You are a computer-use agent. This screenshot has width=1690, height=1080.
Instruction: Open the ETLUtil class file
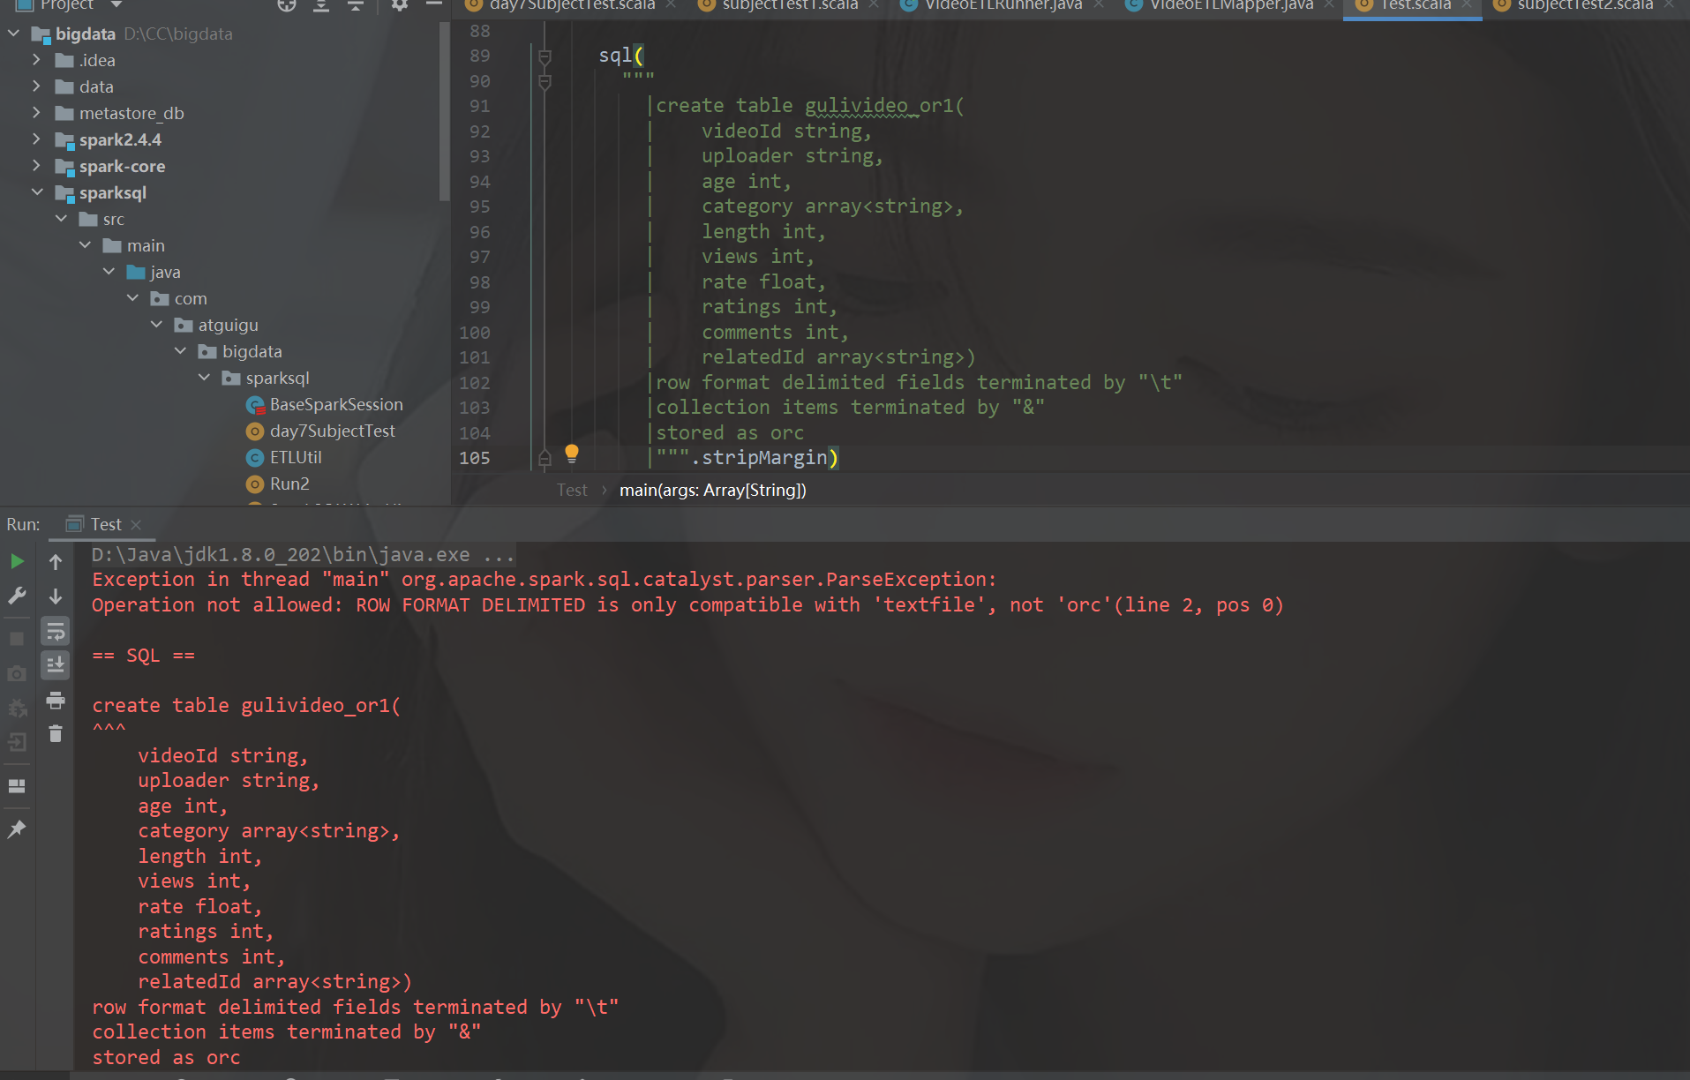coord(296,457)
